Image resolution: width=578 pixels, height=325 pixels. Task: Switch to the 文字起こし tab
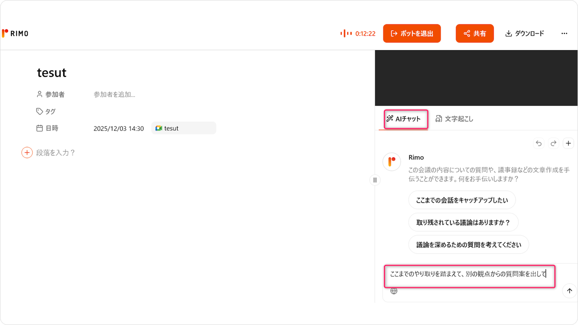click(x=454, y=119)
